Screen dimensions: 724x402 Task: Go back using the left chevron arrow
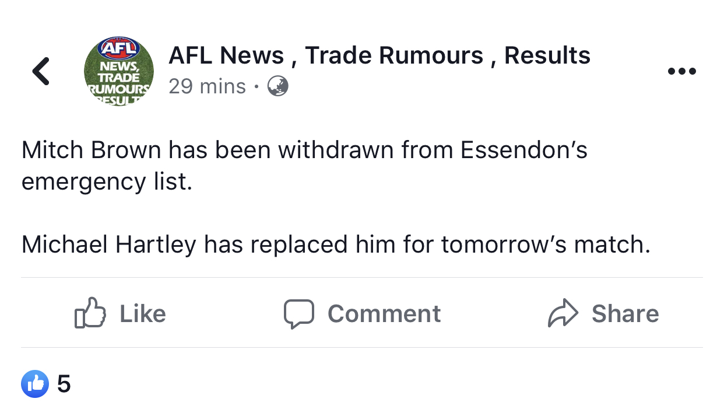(x=41, y=71)
